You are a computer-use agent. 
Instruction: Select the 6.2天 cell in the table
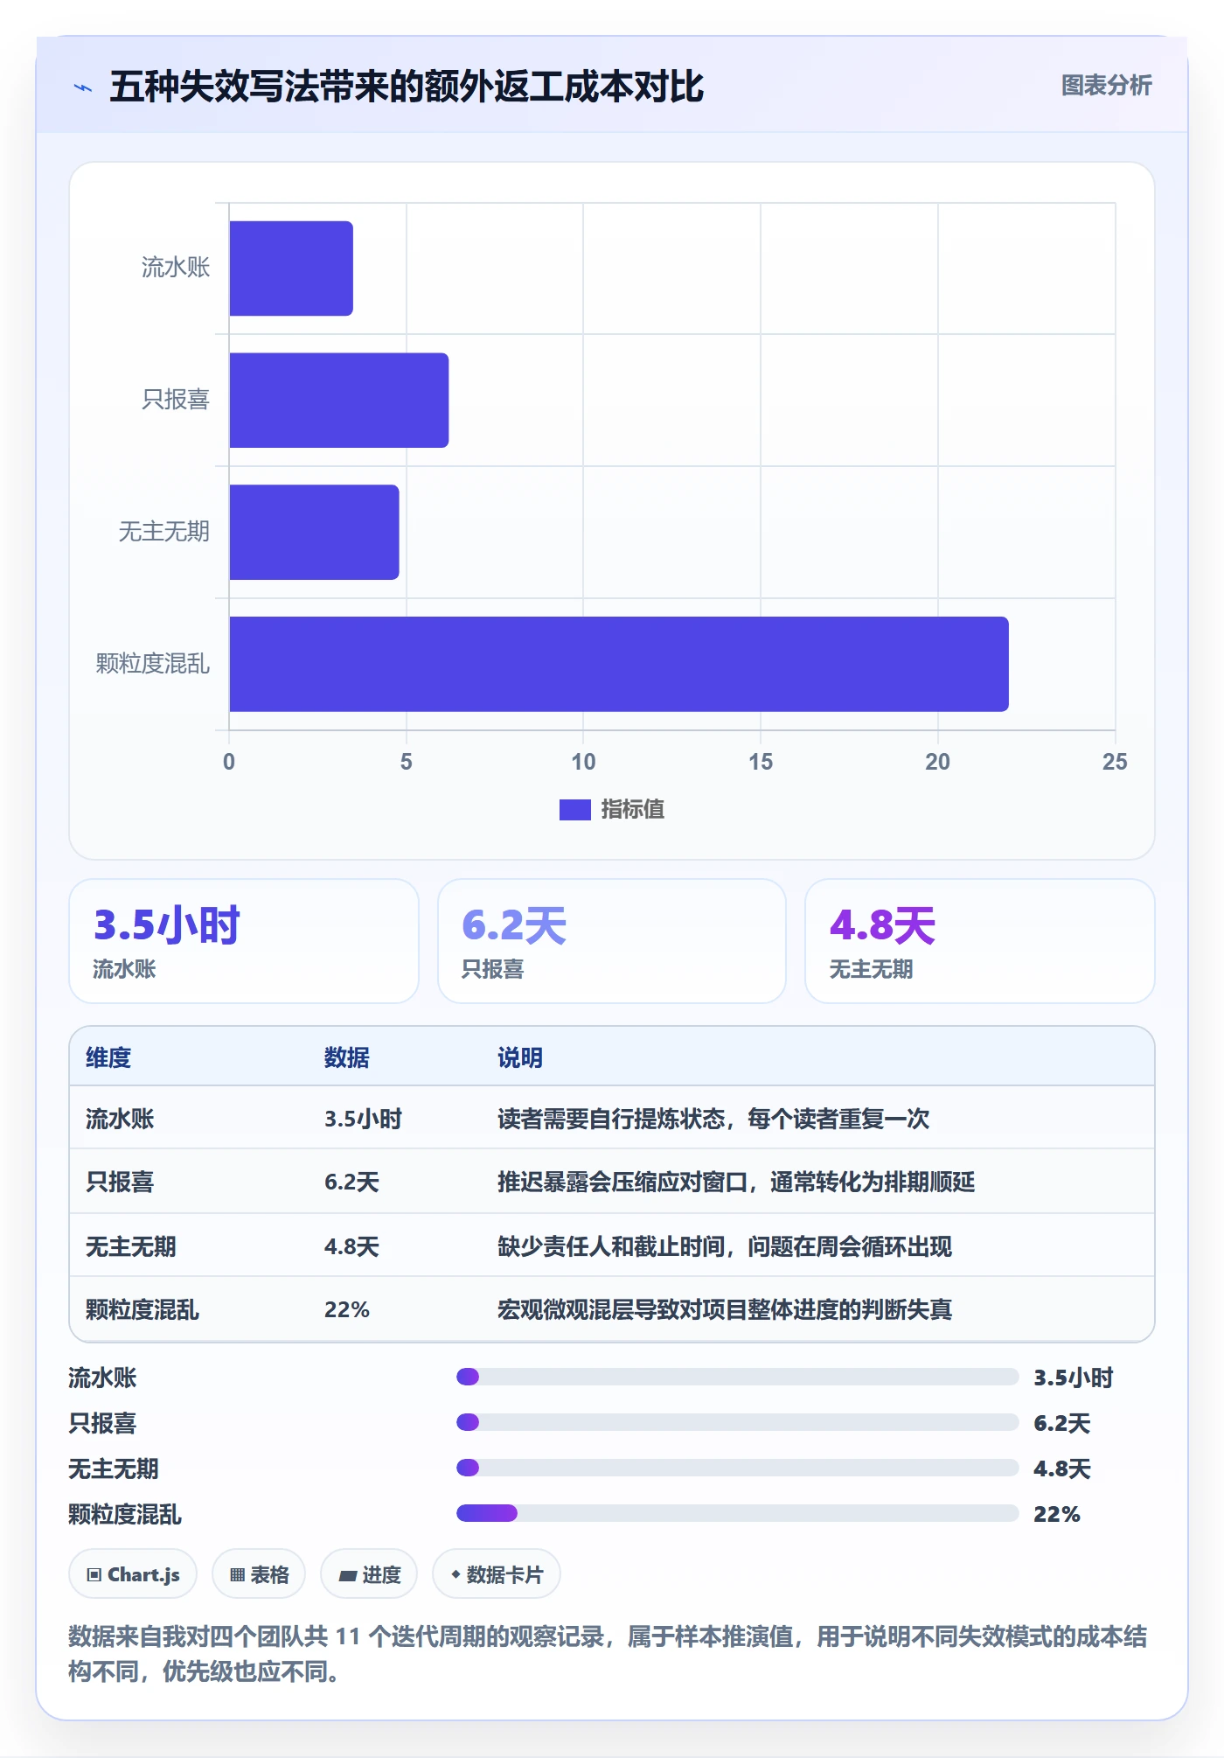tap(351, 1182)
